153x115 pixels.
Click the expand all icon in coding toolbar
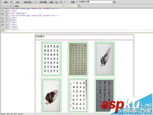click(3, 25)
